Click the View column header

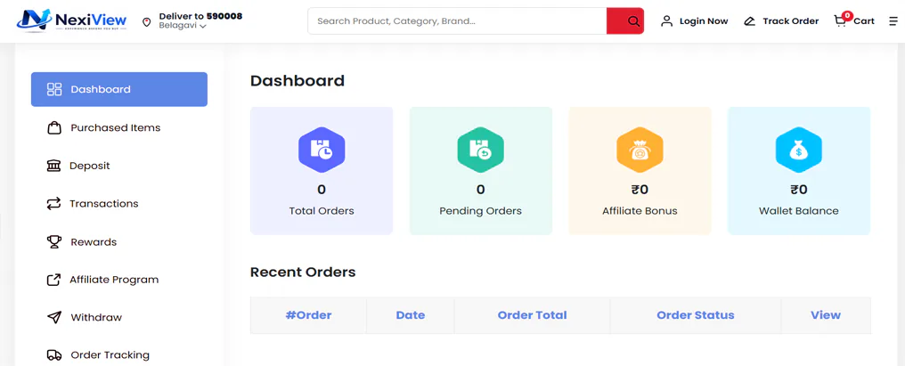click(826, 315)
